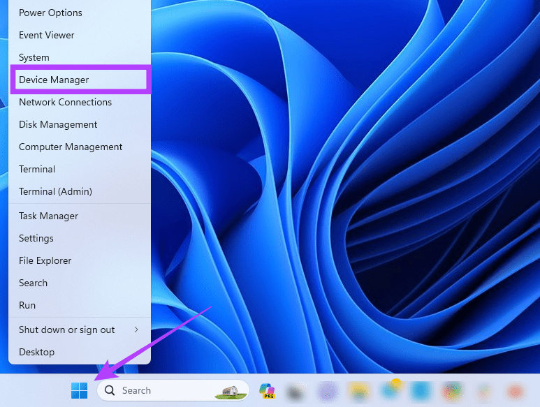Open Device Manager from the menu
Image resolution: width=540 pixels, height=407 pixels.
(x=54, y=80)
